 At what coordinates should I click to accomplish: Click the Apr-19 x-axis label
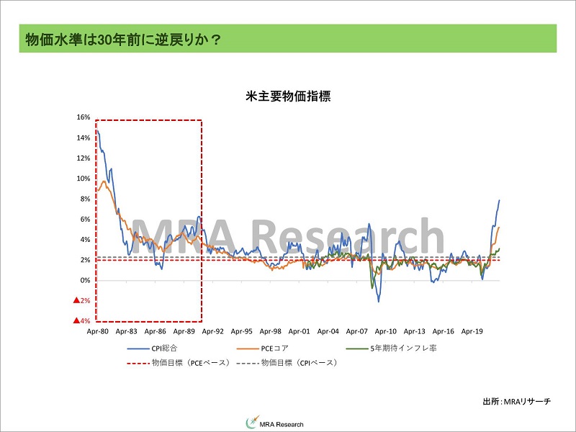[472, 331]
